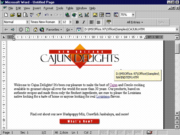Click the scrollbar down arrow
The width and height of the screenshot is (180, 135).
point(177,113)
